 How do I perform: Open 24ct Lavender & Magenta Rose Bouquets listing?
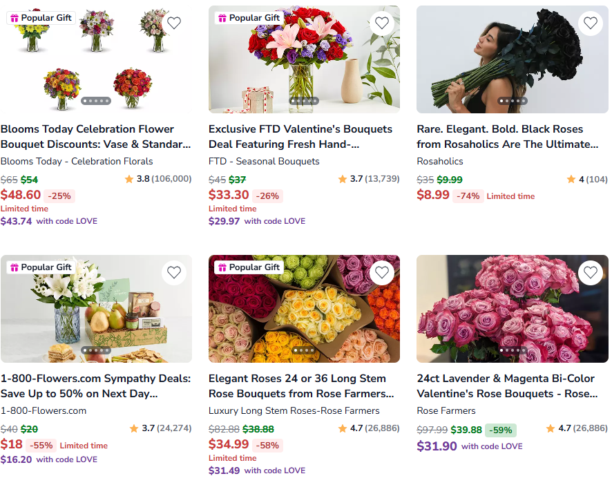508,386
